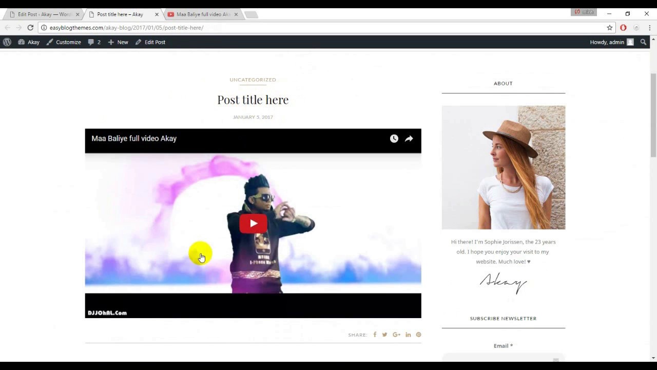Click the Subscribe Newsletter heading
This screenshot has height=370, width=657.
[x=503, y=319]
